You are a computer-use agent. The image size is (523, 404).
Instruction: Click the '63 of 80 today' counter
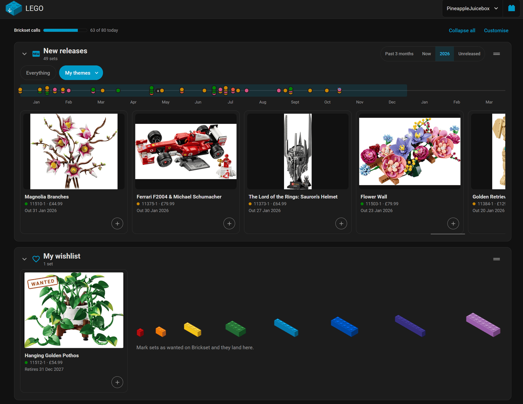(104, 30)
